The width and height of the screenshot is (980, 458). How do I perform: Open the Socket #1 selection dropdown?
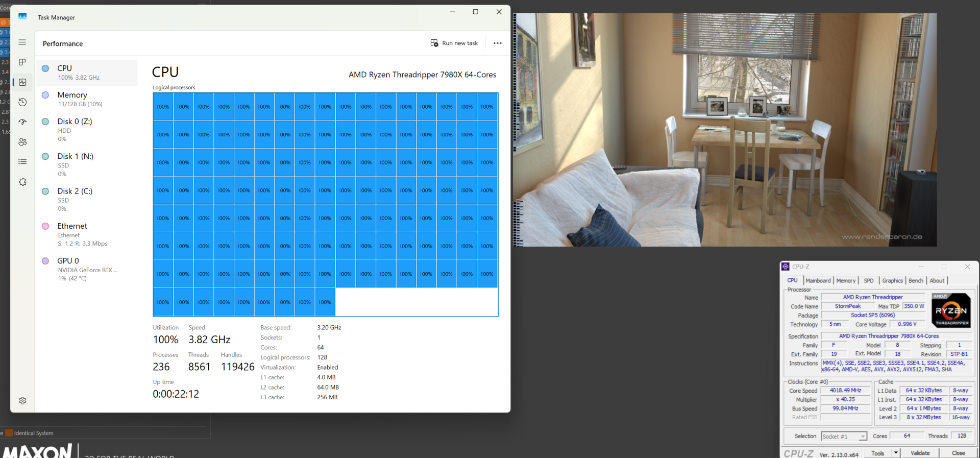(x=844, y=437)
